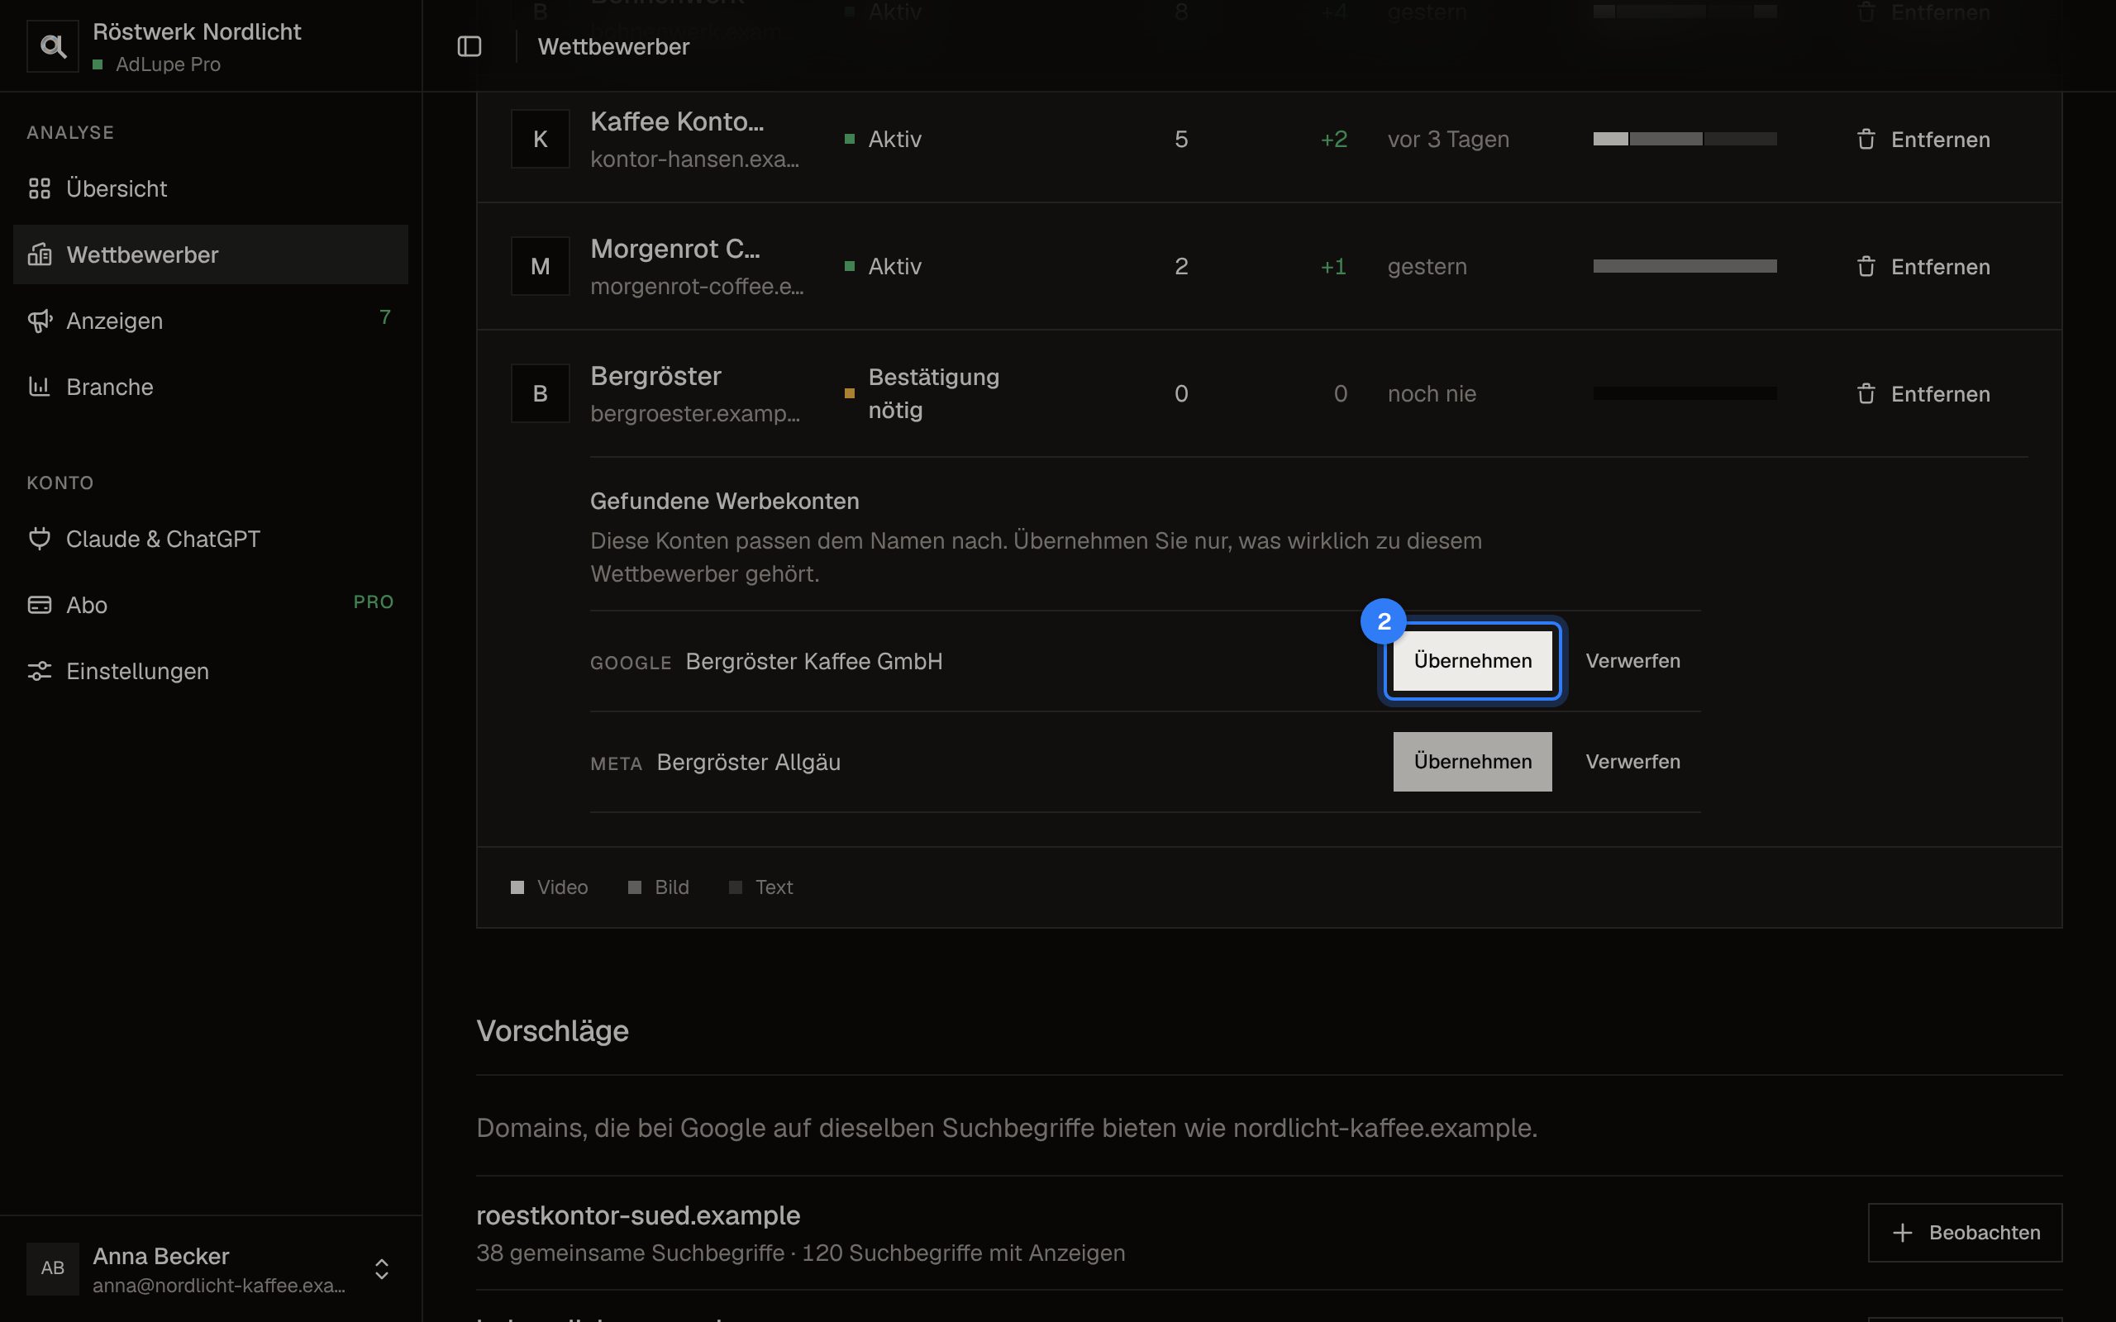Click the Text legend swatch
Viewport: 2116px width, 1322px height.
(736, 887)
